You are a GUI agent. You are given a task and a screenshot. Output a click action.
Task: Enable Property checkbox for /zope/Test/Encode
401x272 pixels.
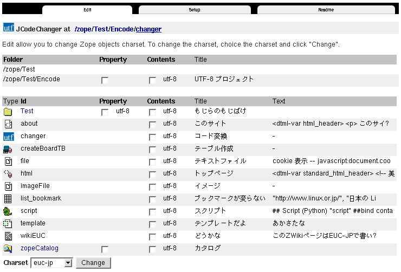pos(105,80)
